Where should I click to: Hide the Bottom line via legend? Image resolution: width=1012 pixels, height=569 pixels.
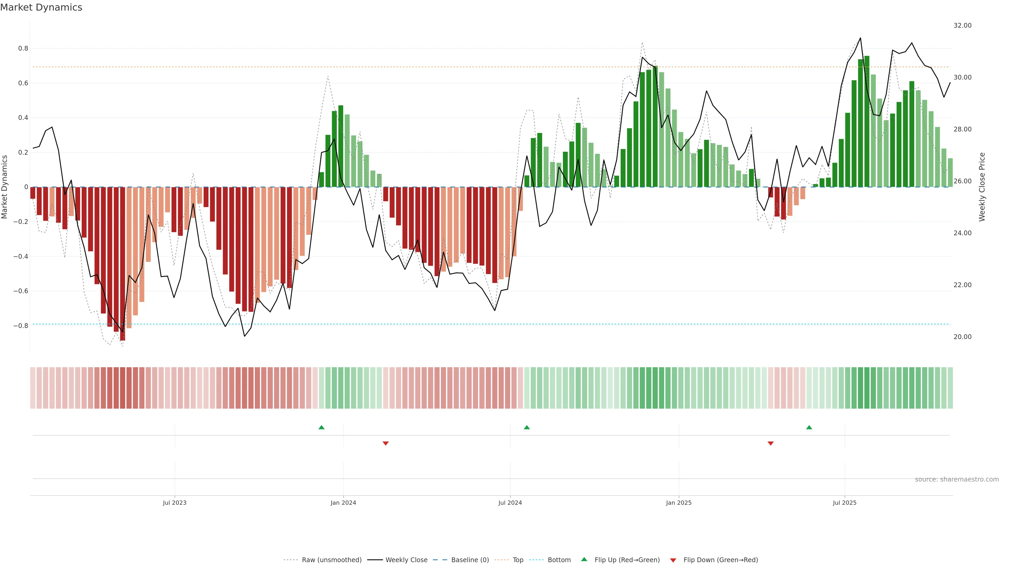(x=559, y=560)
